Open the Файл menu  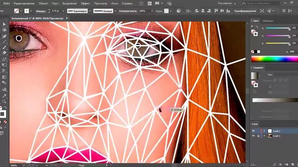pos(7,3)
